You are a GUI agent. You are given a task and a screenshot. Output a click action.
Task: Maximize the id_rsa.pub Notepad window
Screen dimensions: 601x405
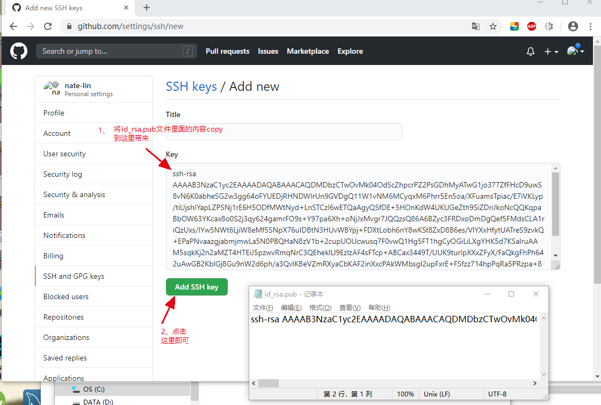click(511, 294)
